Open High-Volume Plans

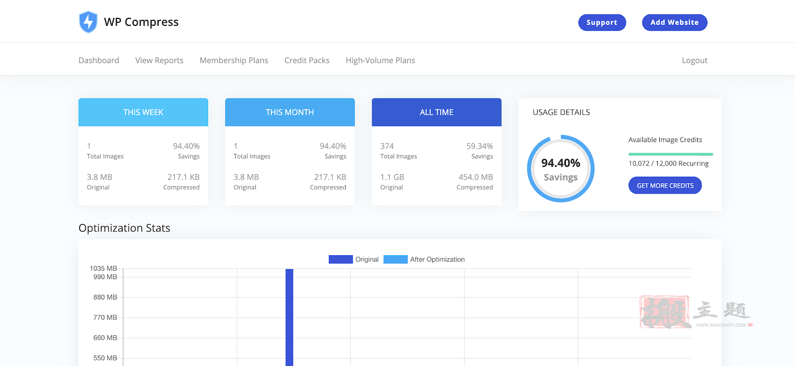click(x=381, y=60)
